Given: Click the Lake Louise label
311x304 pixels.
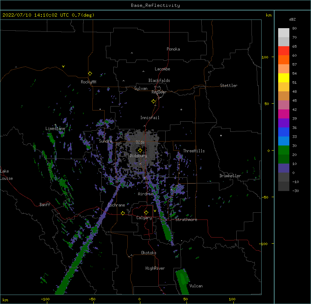Looking at the screenshot, I should 6,175.
